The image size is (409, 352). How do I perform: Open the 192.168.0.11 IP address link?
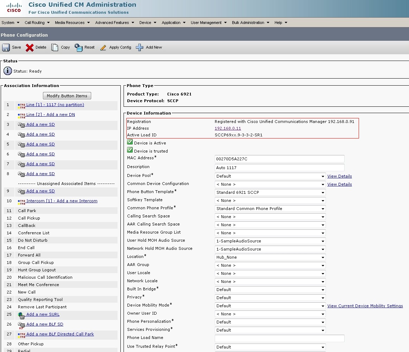[x=228, y=128]
